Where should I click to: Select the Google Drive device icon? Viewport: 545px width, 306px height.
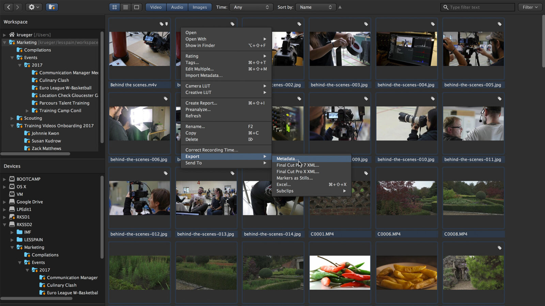click(12, 202)
